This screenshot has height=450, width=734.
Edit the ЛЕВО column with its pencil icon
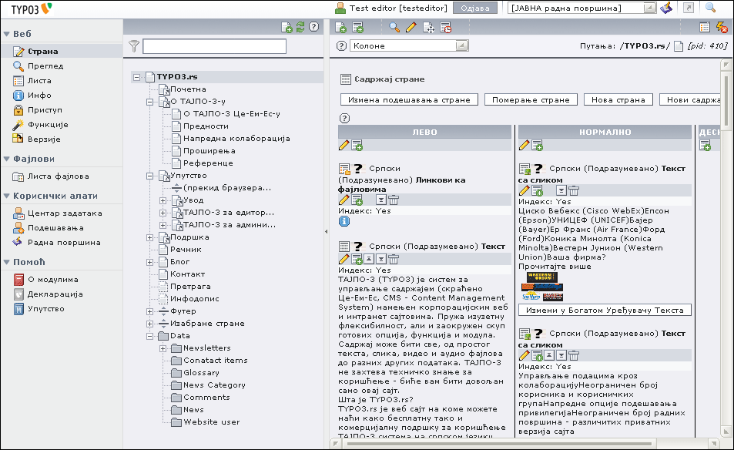[344, 145]
